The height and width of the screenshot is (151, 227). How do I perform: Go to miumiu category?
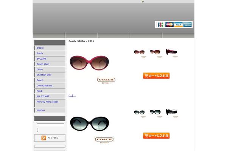41,110
